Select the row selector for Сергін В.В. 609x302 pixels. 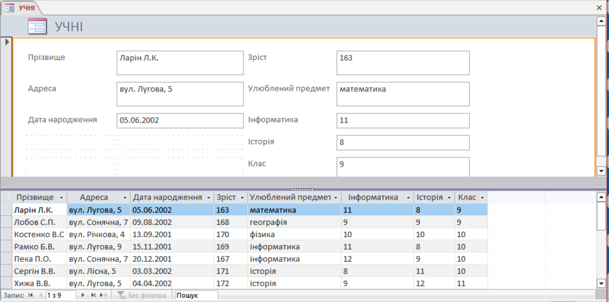[6, 271]
